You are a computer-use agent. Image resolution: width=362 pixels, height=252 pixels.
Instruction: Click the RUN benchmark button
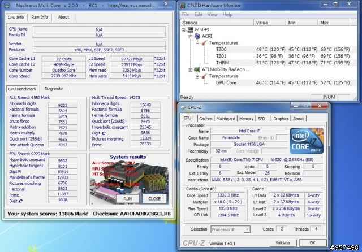pos(128,199)
